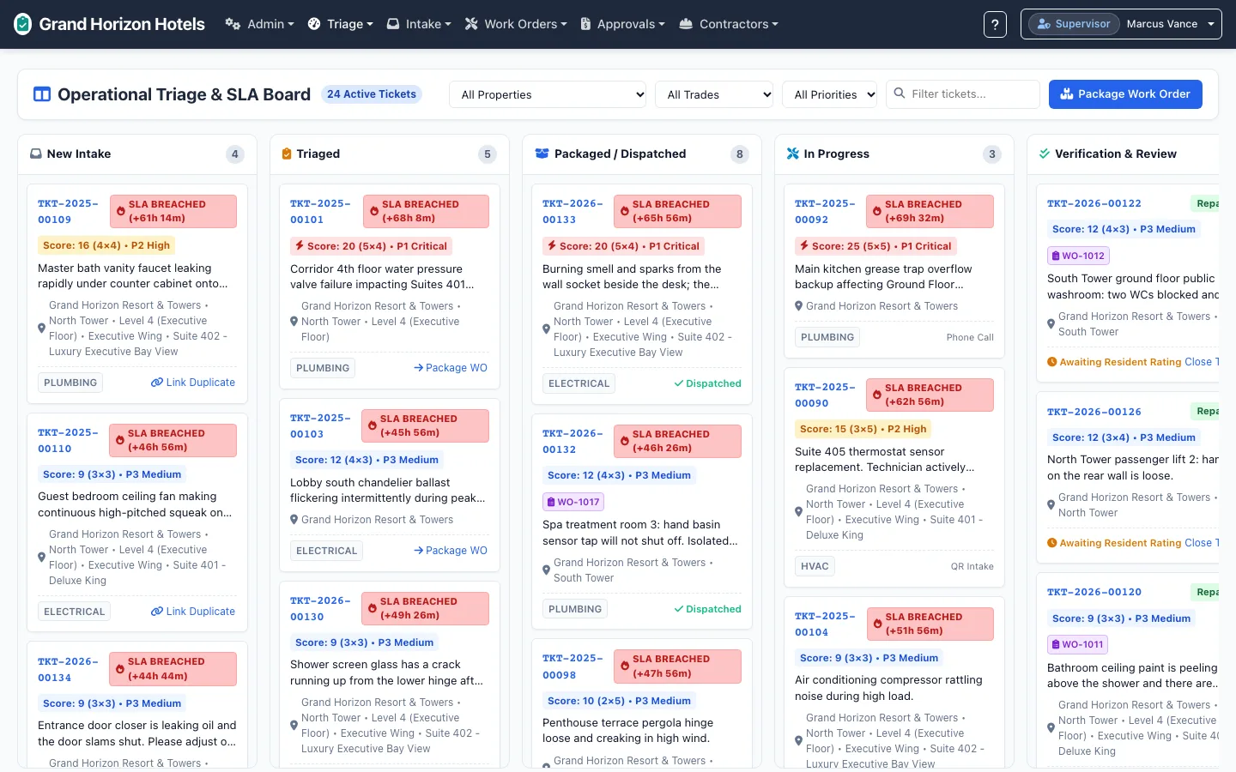
Task: Click the Packaged / Dispatched count badge 8
Action: click(740, 154)
